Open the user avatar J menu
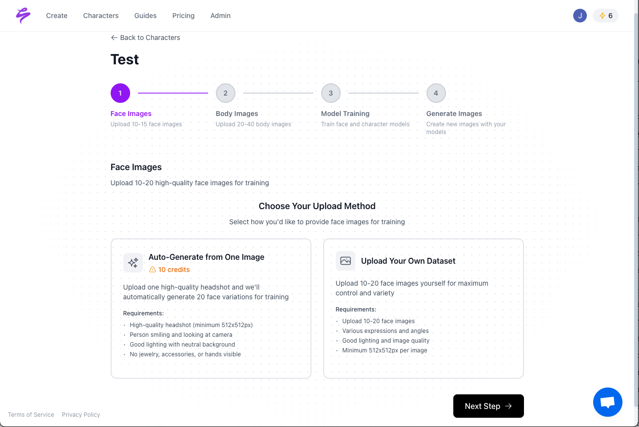 point(580,16)
